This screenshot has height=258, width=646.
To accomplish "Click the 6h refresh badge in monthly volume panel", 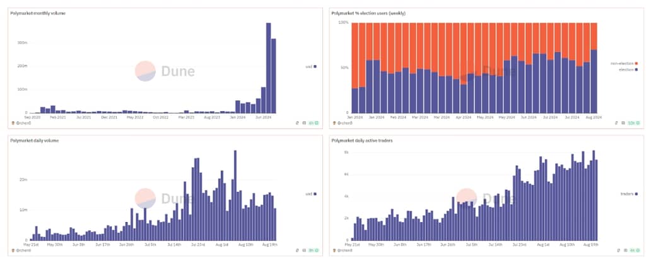I will [313, 123].
